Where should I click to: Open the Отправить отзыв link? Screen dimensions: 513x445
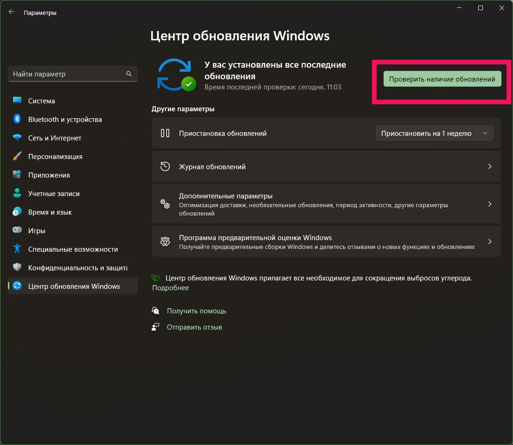click(x=194, y=327)
